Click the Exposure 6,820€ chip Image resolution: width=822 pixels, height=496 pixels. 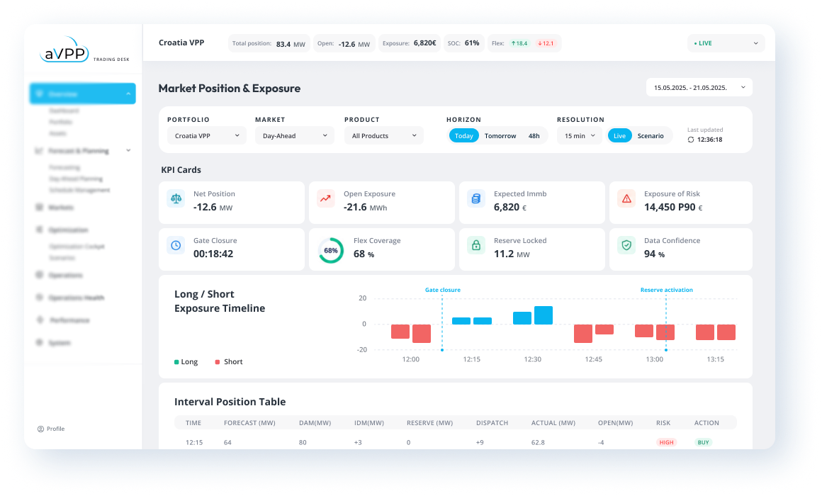point(410,43)
